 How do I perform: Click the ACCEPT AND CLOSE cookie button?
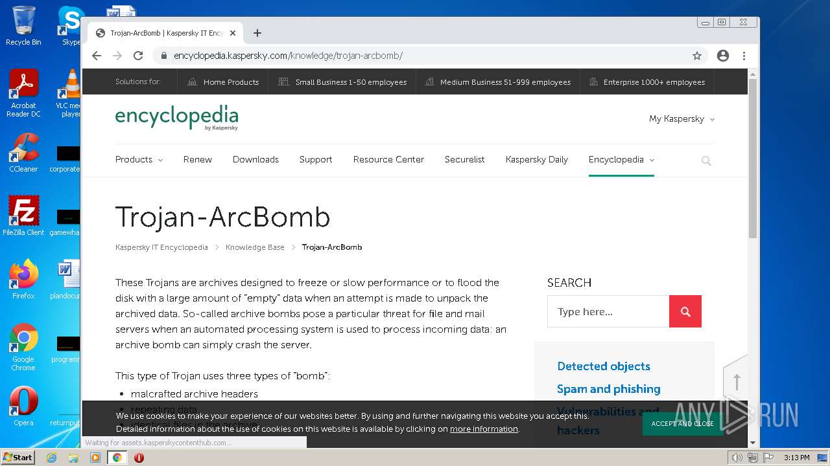(682, 424)
